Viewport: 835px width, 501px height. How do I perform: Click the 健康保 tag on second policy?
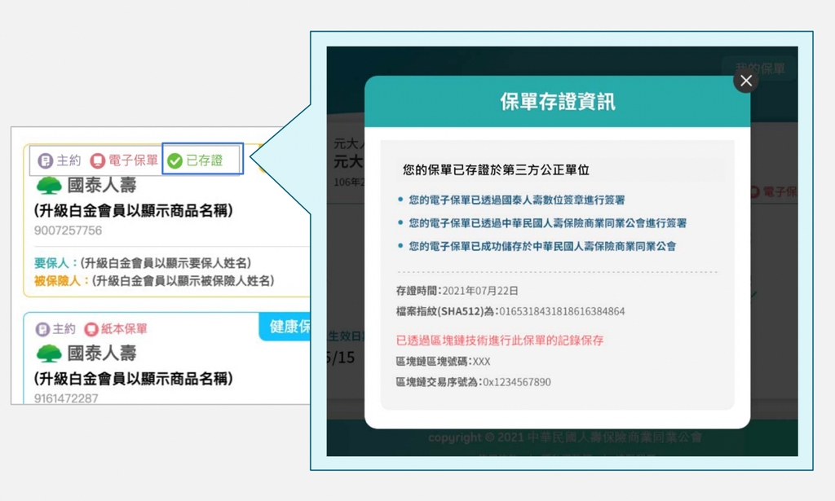pos(285,327)
